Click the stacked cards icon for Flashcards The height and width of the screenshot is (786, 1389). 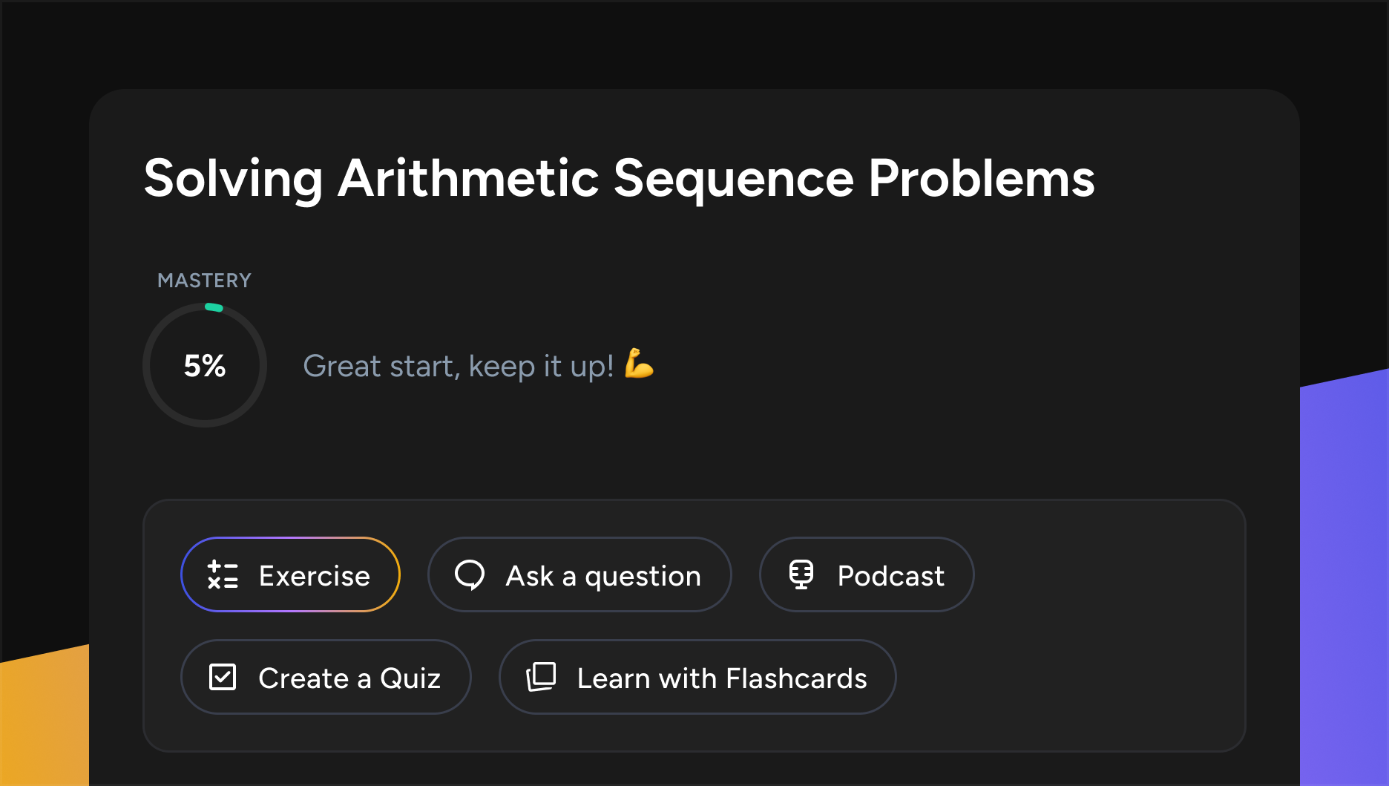541,678
